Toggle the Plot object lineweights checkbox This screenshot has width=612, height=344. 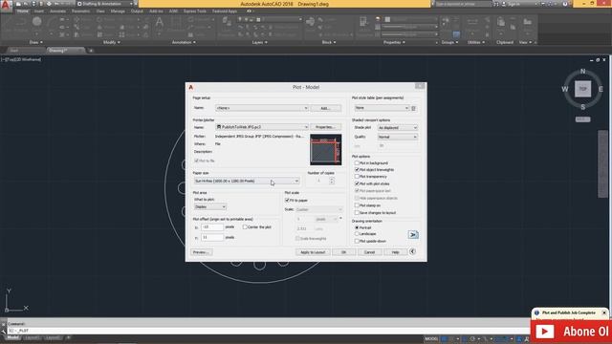[357, 170]
